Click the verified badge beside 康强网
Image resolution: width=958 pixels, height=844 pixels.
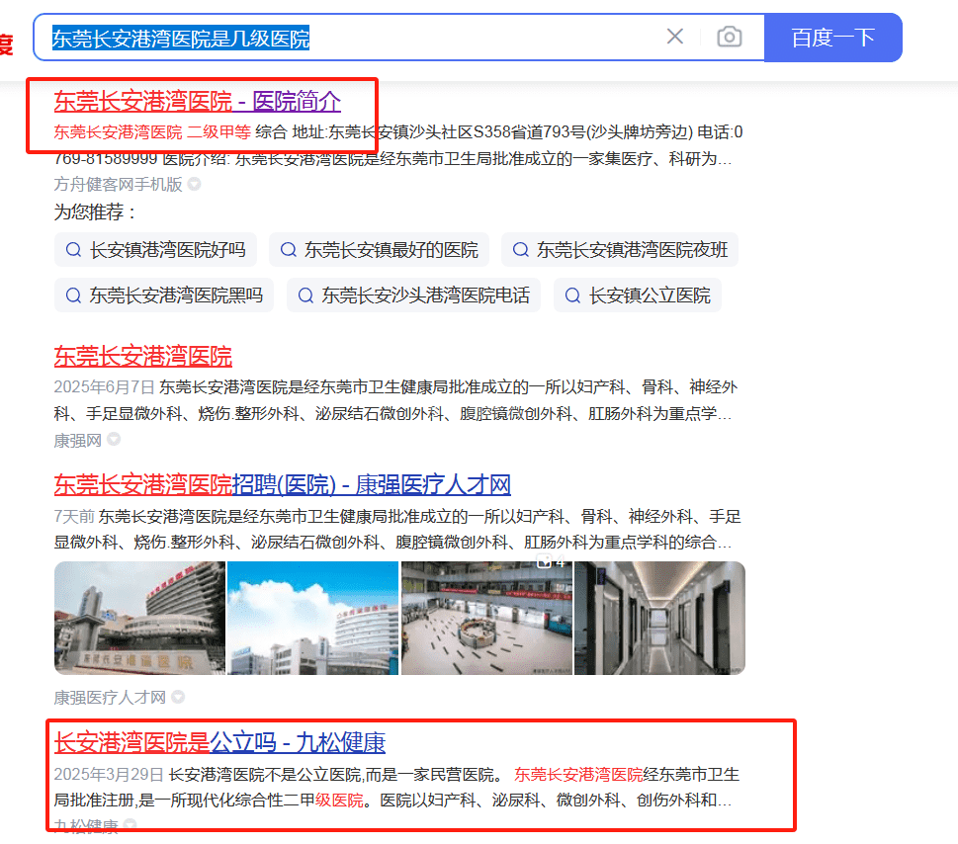[x=114, y=439]
